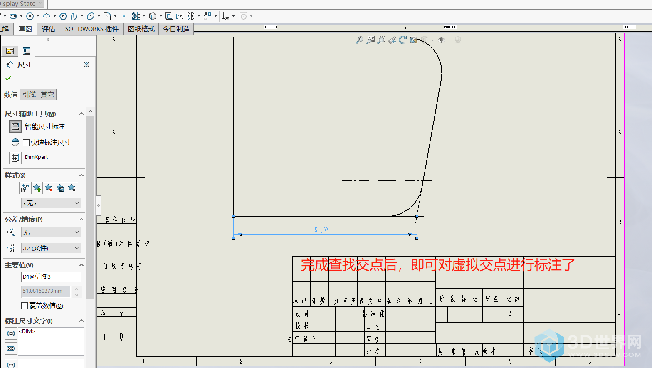Select the ellipse sketch tool
Image resolution: width=652 pixels, height=368 pixels.
point(91,16)
